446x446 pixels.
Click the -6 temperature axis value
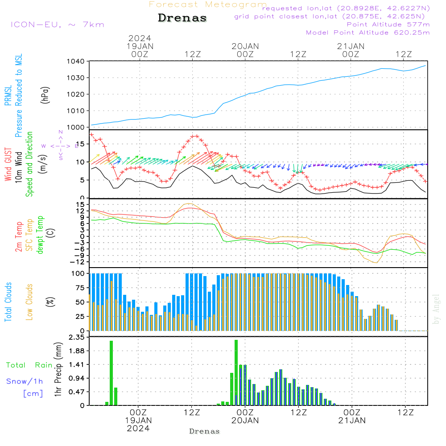[80, 249]
